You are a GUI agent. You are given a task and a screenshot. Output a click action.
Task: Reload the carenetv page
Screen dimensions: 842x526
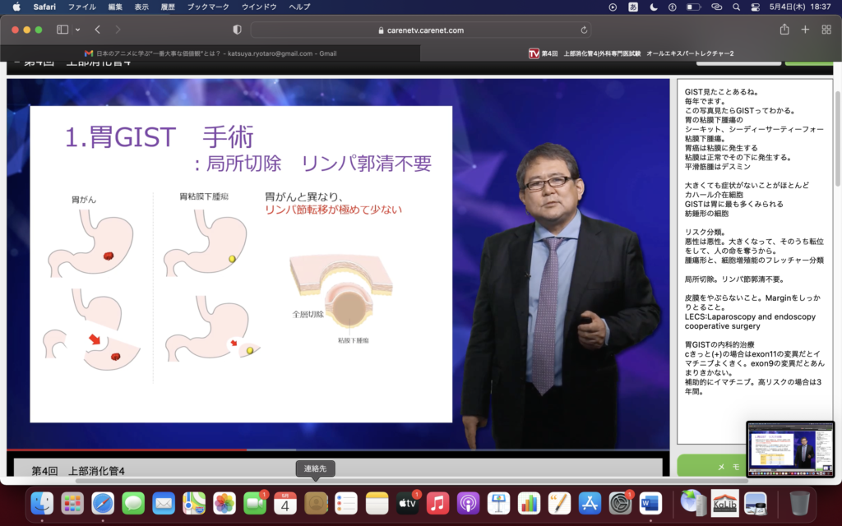tap(584, 30)
